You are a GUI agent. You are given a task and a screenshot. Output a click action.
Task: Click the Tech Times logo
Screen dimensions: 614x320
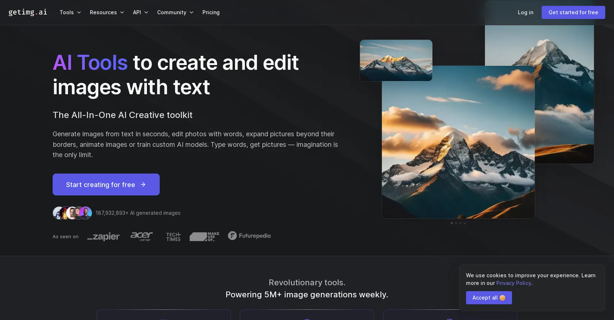[x=173, y=237]
